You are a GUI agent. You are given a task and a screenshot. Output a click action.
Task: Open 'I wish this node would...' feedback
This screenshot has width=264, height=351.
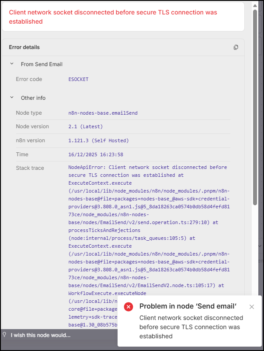pos(41,335)
